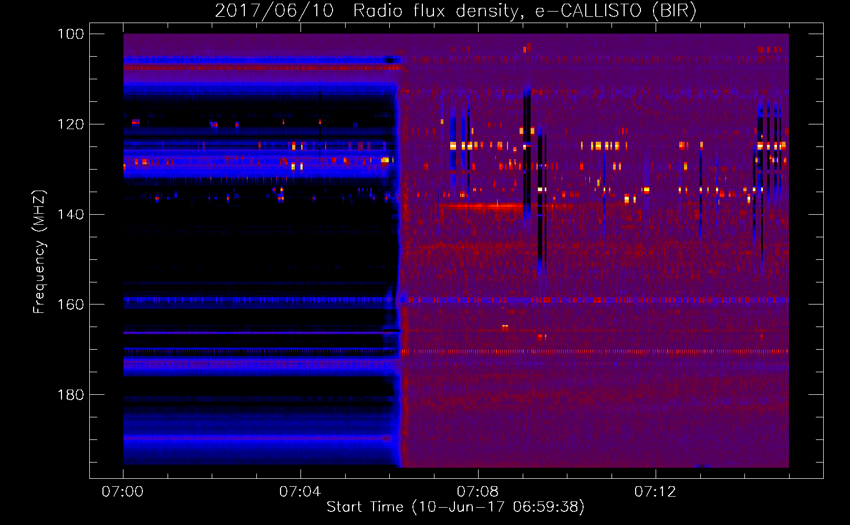Click the 07:08 time tick label
The height and width of the screenshot is (525, 850).
click(478, 492)
